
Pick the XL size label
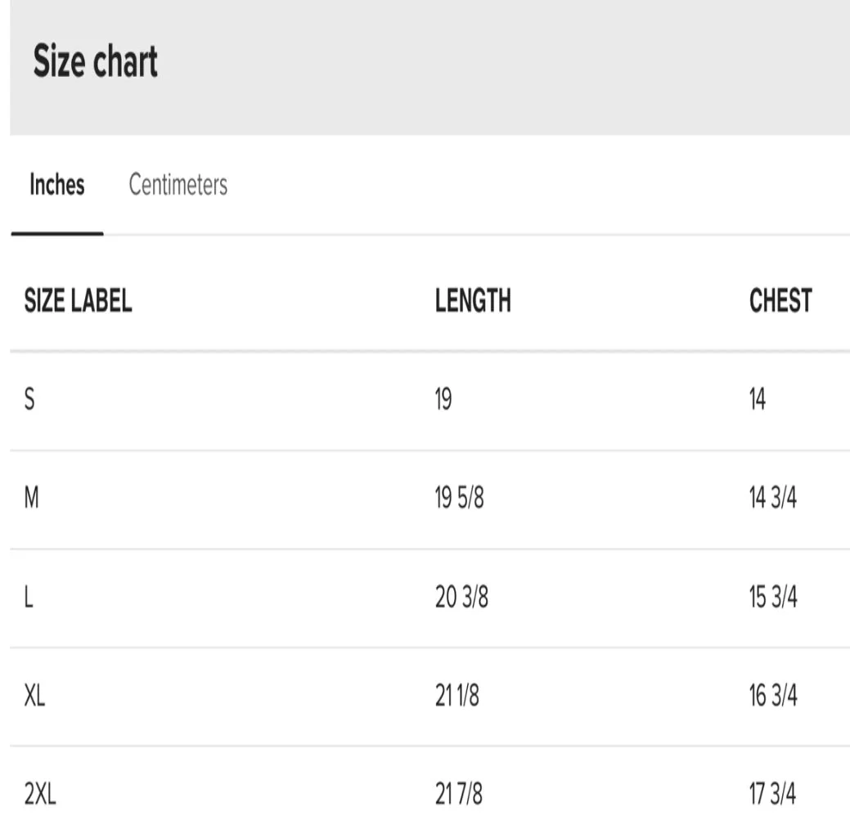35,697
